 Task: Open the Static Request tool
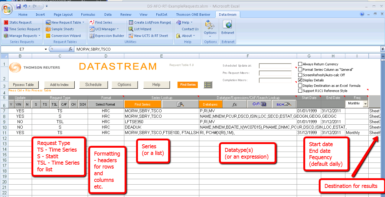(x=18, y=22)
